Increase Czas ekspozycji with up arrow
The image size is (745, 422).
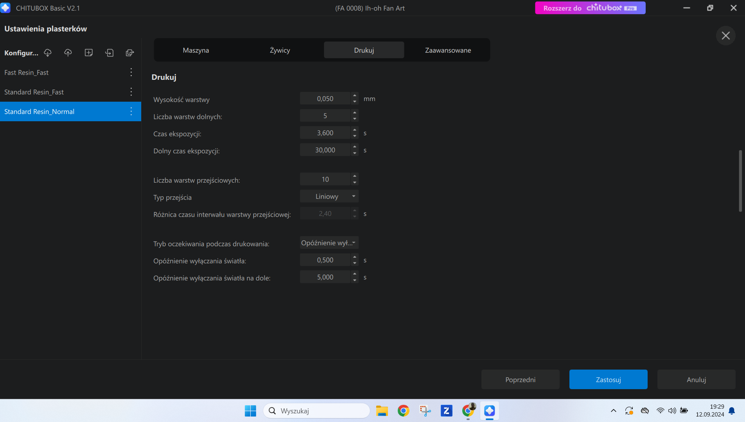point(355,130)
